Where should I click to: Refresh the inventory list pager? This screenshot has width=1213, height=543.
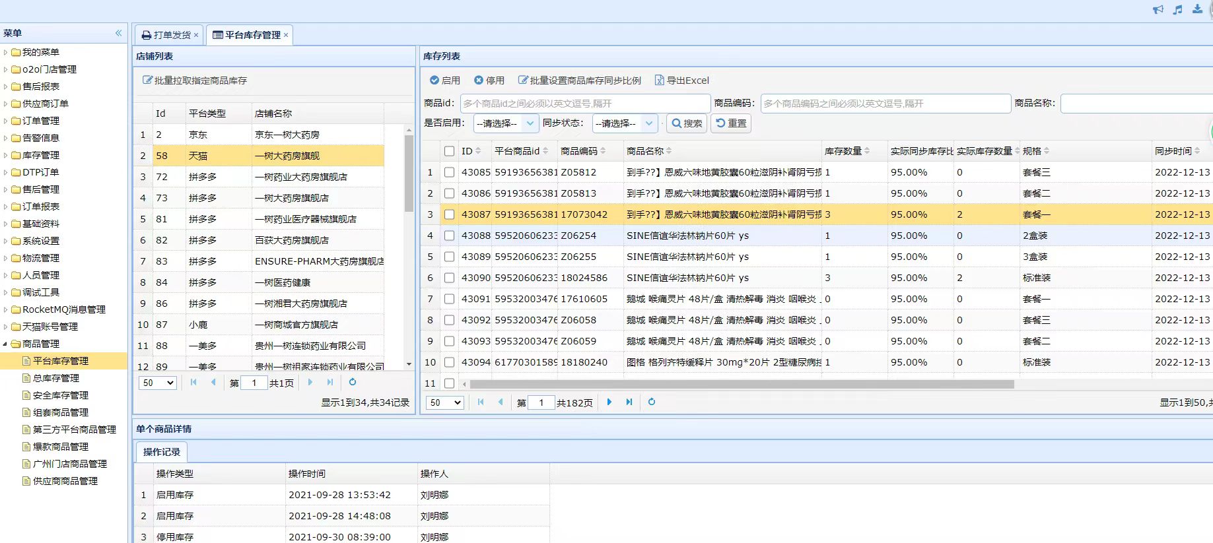point(652,402)
